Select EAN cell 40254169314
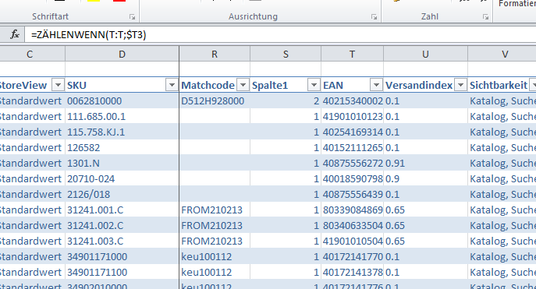This screenshot has height=289, width=536. click(x=352, y=132)
